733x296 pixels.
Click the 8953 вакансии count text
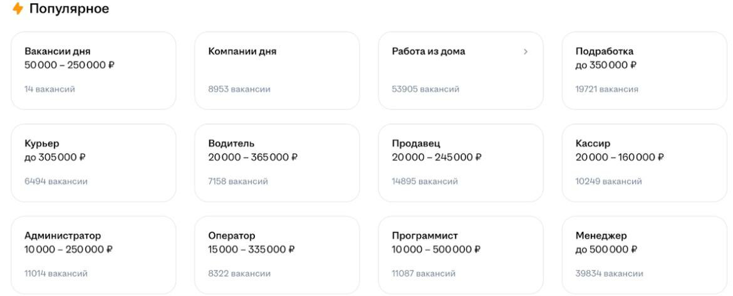tap(239, 89)
